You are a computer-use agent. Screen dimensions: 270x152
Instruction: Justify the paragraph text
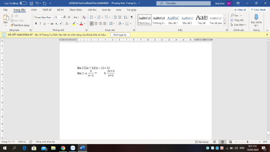click(105, 23)
